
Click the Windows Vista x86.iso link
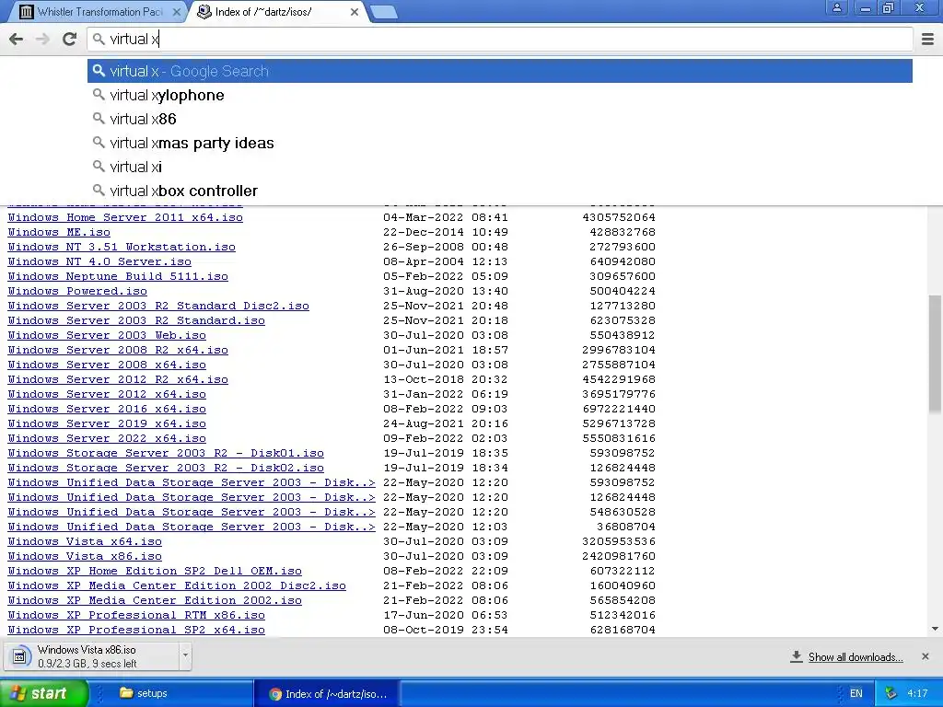(85, 556)
